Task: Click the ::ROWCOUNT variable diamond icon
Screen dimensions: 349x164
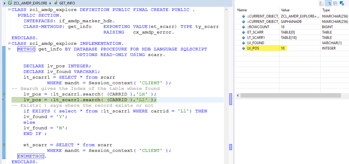Action: click(x=244, y=27)
